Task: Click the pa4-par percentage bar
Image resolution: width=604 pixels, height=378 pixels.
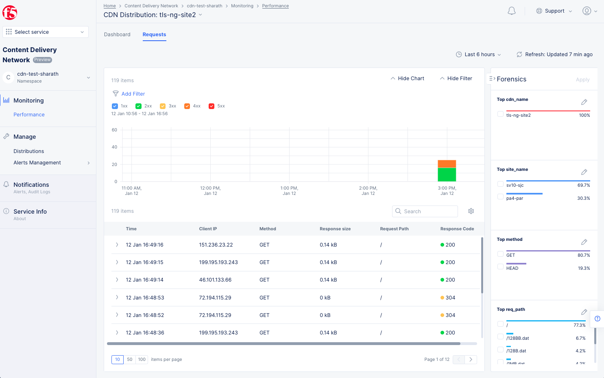Action: pyautogui.click(x=524, y=193)
